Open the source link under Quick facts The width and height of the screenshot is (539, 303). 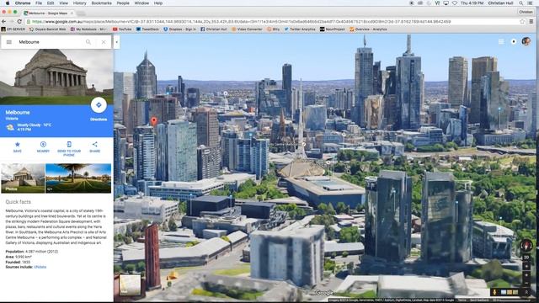[40, 267]
